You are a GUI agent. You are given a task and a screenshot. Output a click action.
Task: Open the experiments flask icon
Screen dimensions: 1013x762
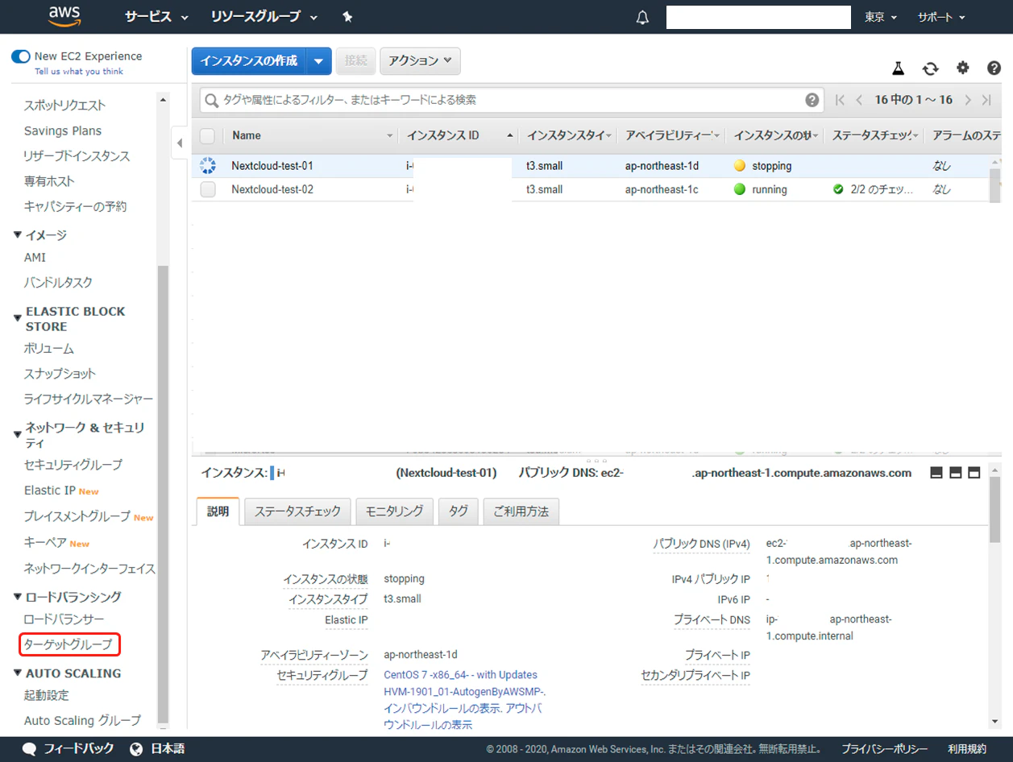coord(899,68)
